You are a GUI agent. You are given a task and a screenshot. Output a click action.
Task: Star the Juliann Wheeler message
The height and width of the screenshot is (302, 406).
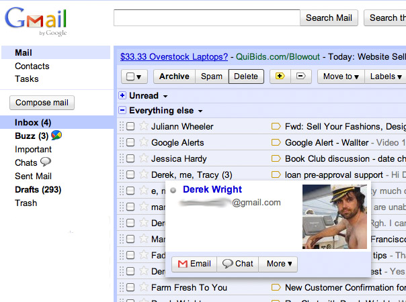point(144,126)
